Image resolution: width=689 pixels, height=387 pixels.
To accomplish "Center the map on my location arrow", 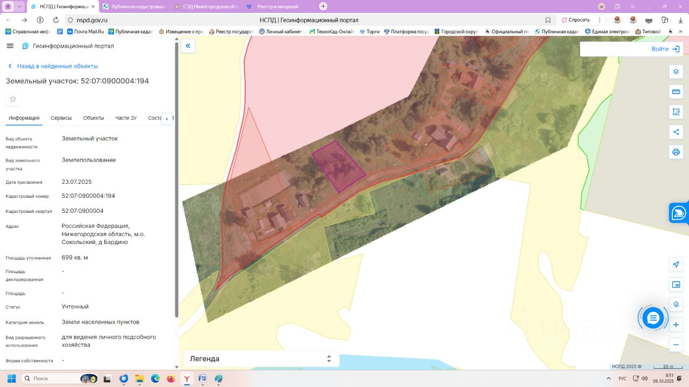I will [x=676, y=264].
